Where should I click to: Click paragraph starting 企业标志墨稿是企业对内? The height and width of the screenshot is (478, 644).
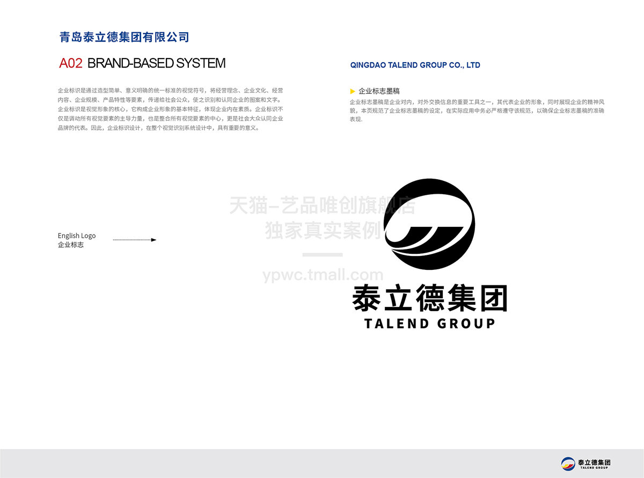pos(477,111)
